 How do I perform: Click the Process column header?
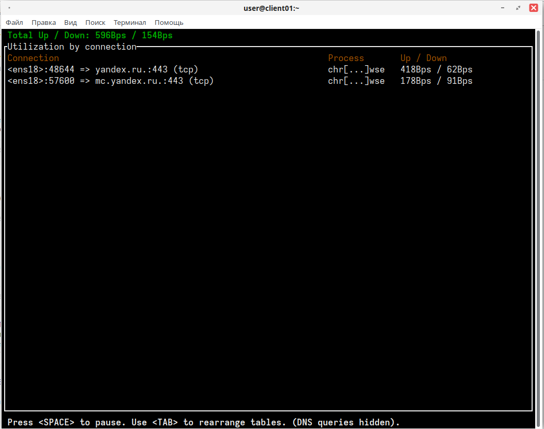pos(346,58)
